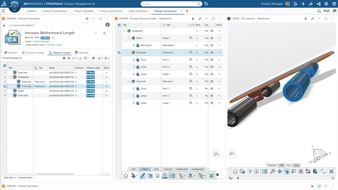This screenshot has height=190, width=338.
Task: Toggle select-all checkbox in Structure Editor header
Action: 119,25
